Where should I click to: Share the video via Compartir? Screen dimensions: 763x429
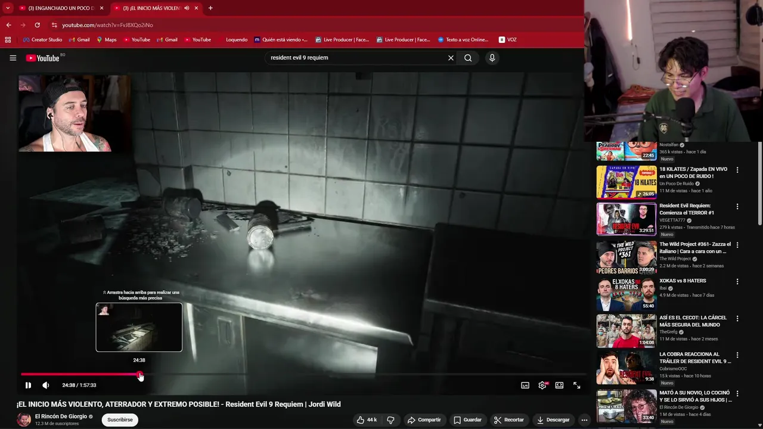[424, 419]
